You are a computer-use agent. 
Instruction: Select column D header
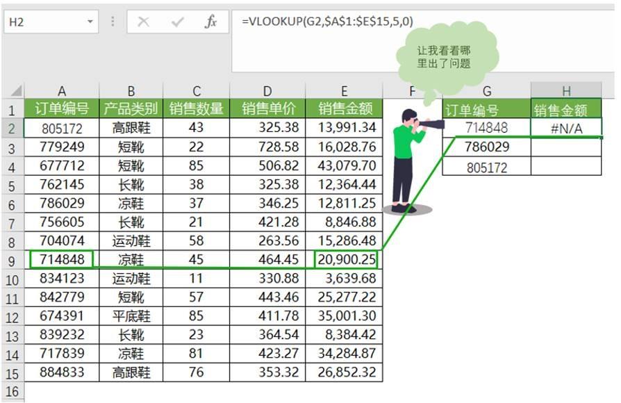267,91
